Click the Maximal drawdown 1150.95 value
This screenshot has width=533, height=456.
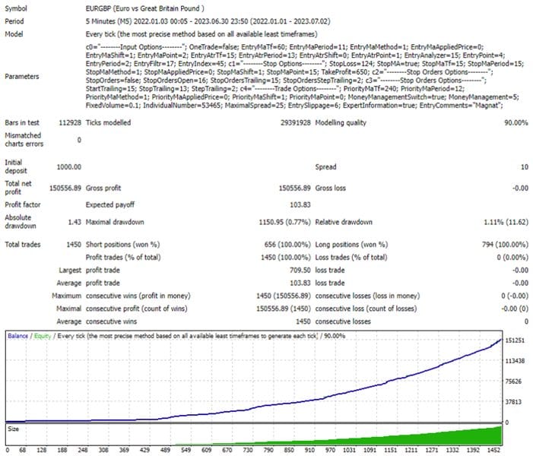point(284,222)
